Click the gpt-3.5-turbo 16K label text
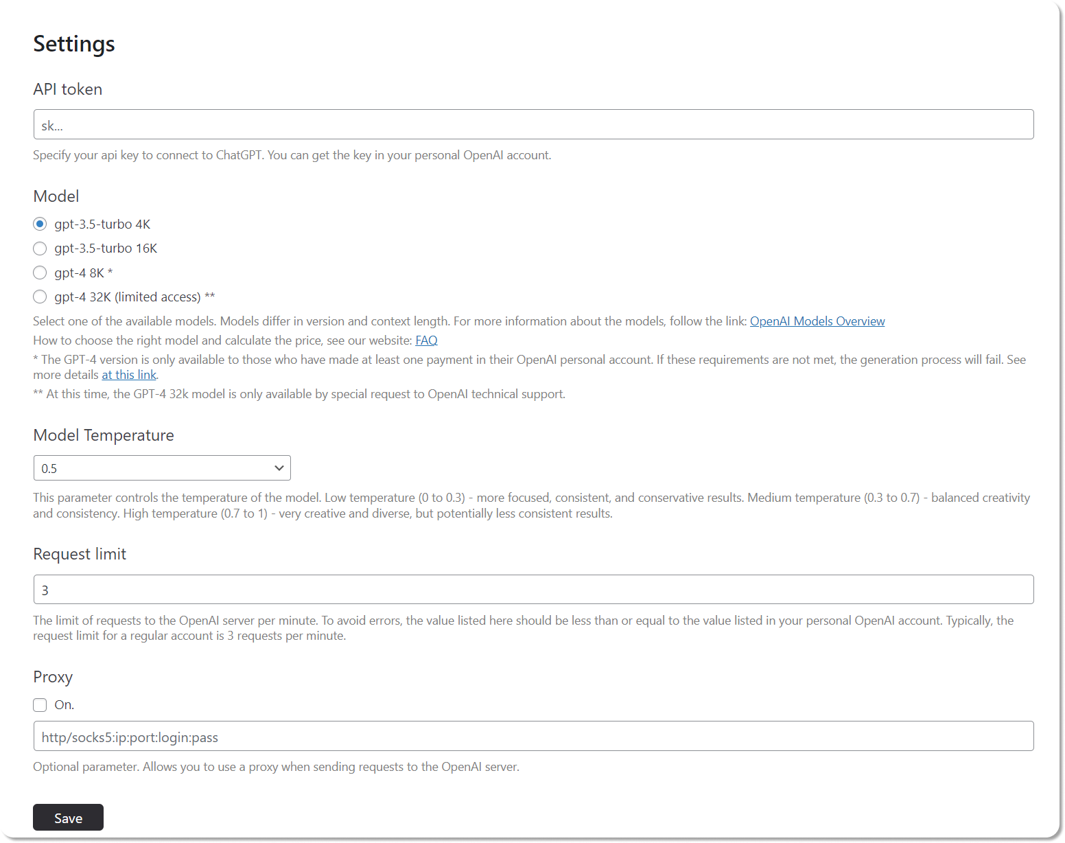 (106, 249)
